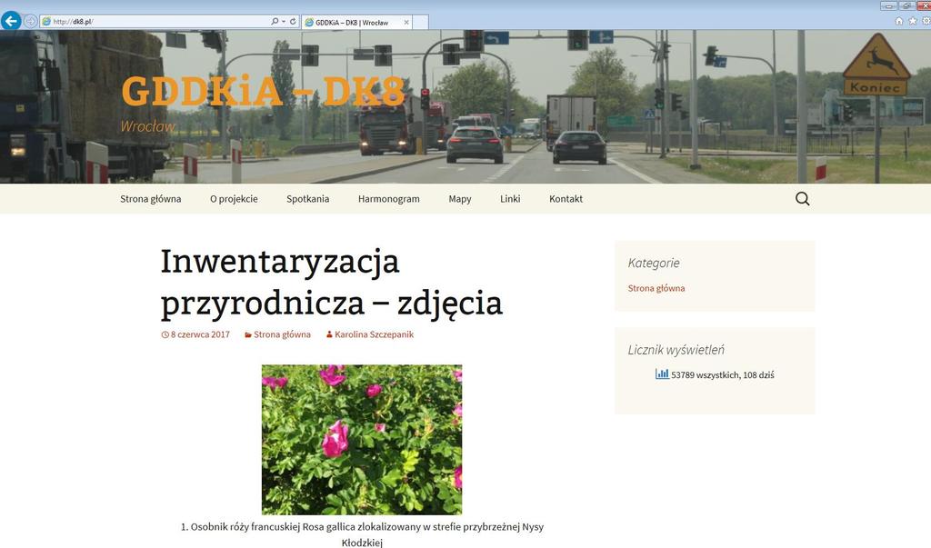Click the browser forward arrow button
Viewport: 931px width, 548px height.
coord(30,22)
